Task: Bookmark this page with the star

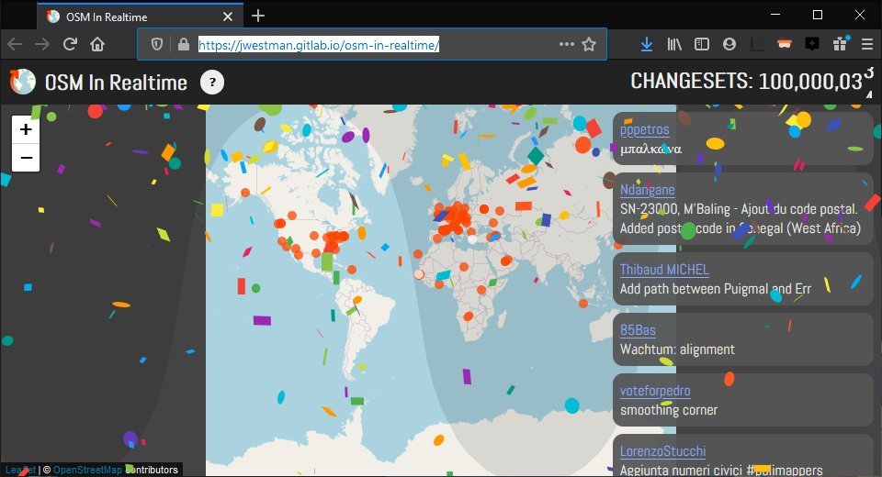Action: tap(589, 44)
